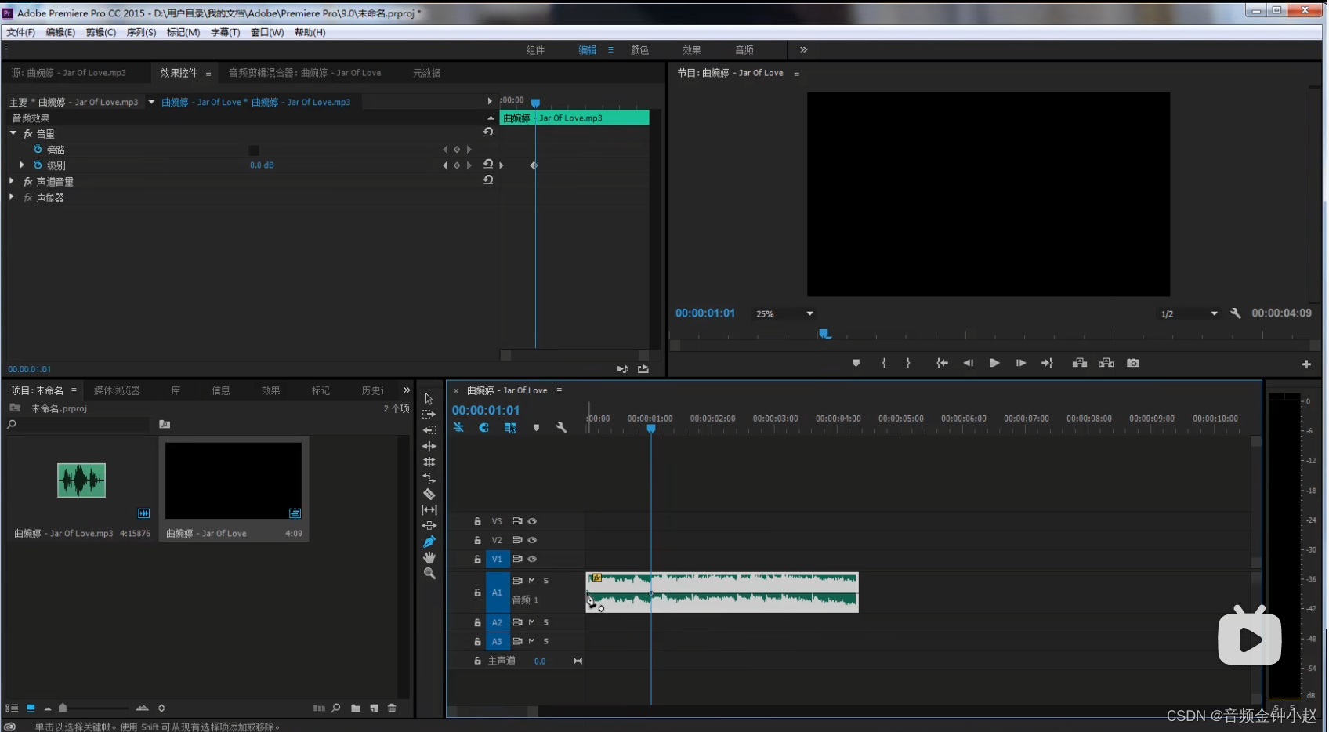The image size is (1329, 732).
Task: Open button editor plus in program monitor
Action: coord(1306,364)
